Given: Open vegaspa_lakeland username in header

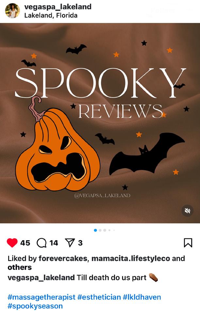Looking at the screenshot, I should pos(58,7).
